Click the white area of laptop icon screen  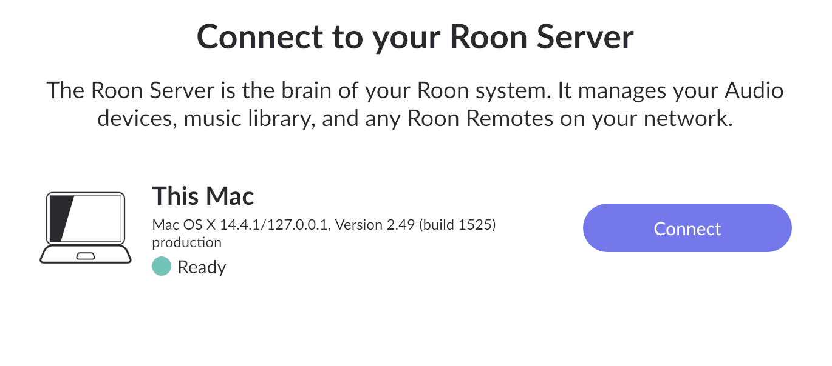(95, 218)
